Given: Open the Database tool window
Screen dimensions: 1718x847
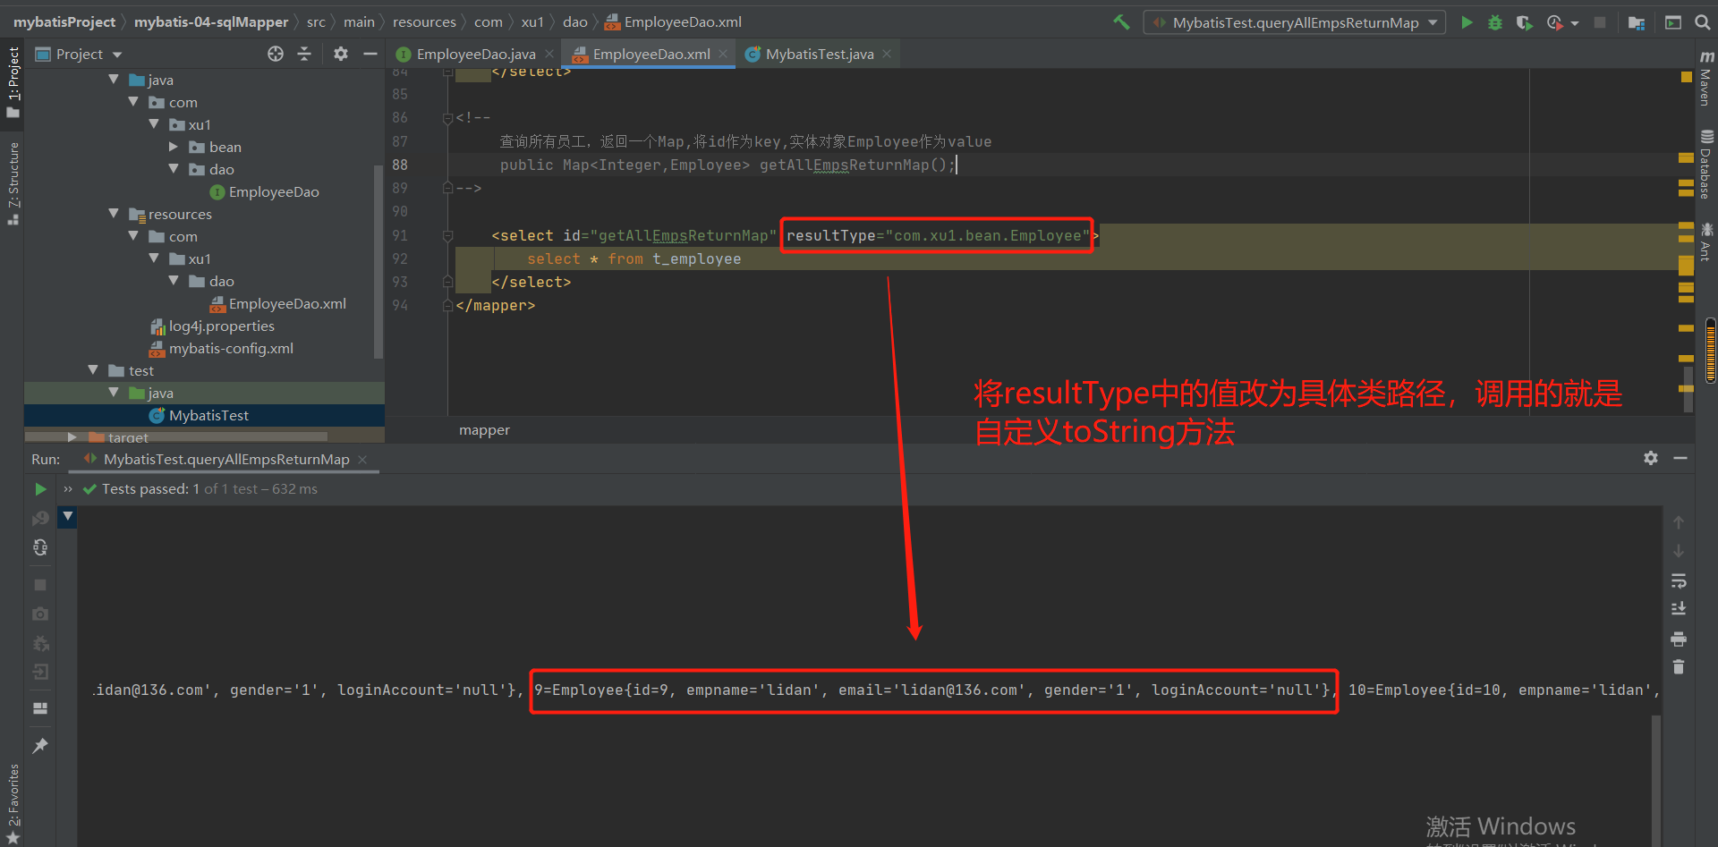Looking at the screenshot, I should coord(1706,164).
